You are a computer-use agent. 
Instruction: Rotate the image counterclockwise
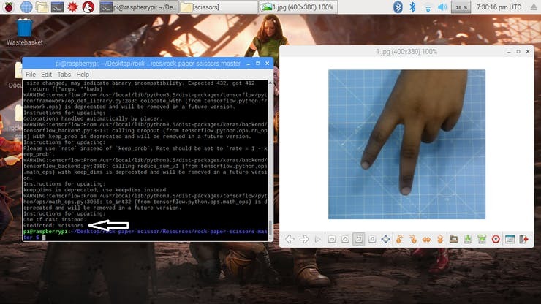pyautogui.click(x=400, y=239)
